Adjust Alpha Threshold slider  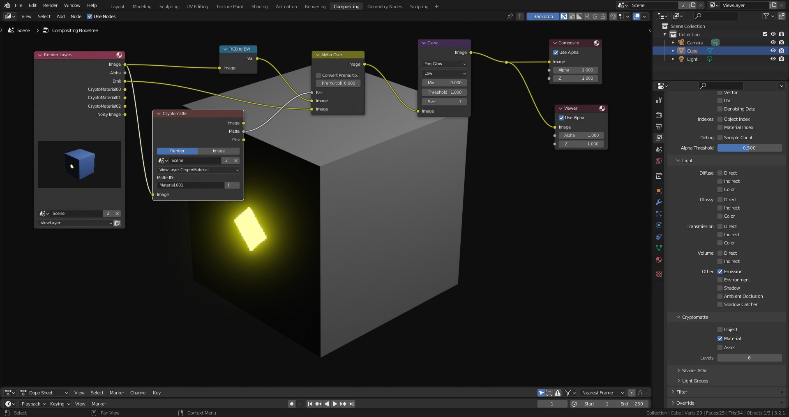coord(750,148)
